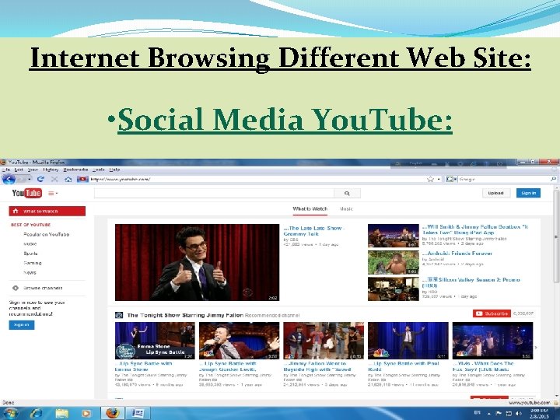Subscribe to the Tonight Show channel

[x=492, y=313]
